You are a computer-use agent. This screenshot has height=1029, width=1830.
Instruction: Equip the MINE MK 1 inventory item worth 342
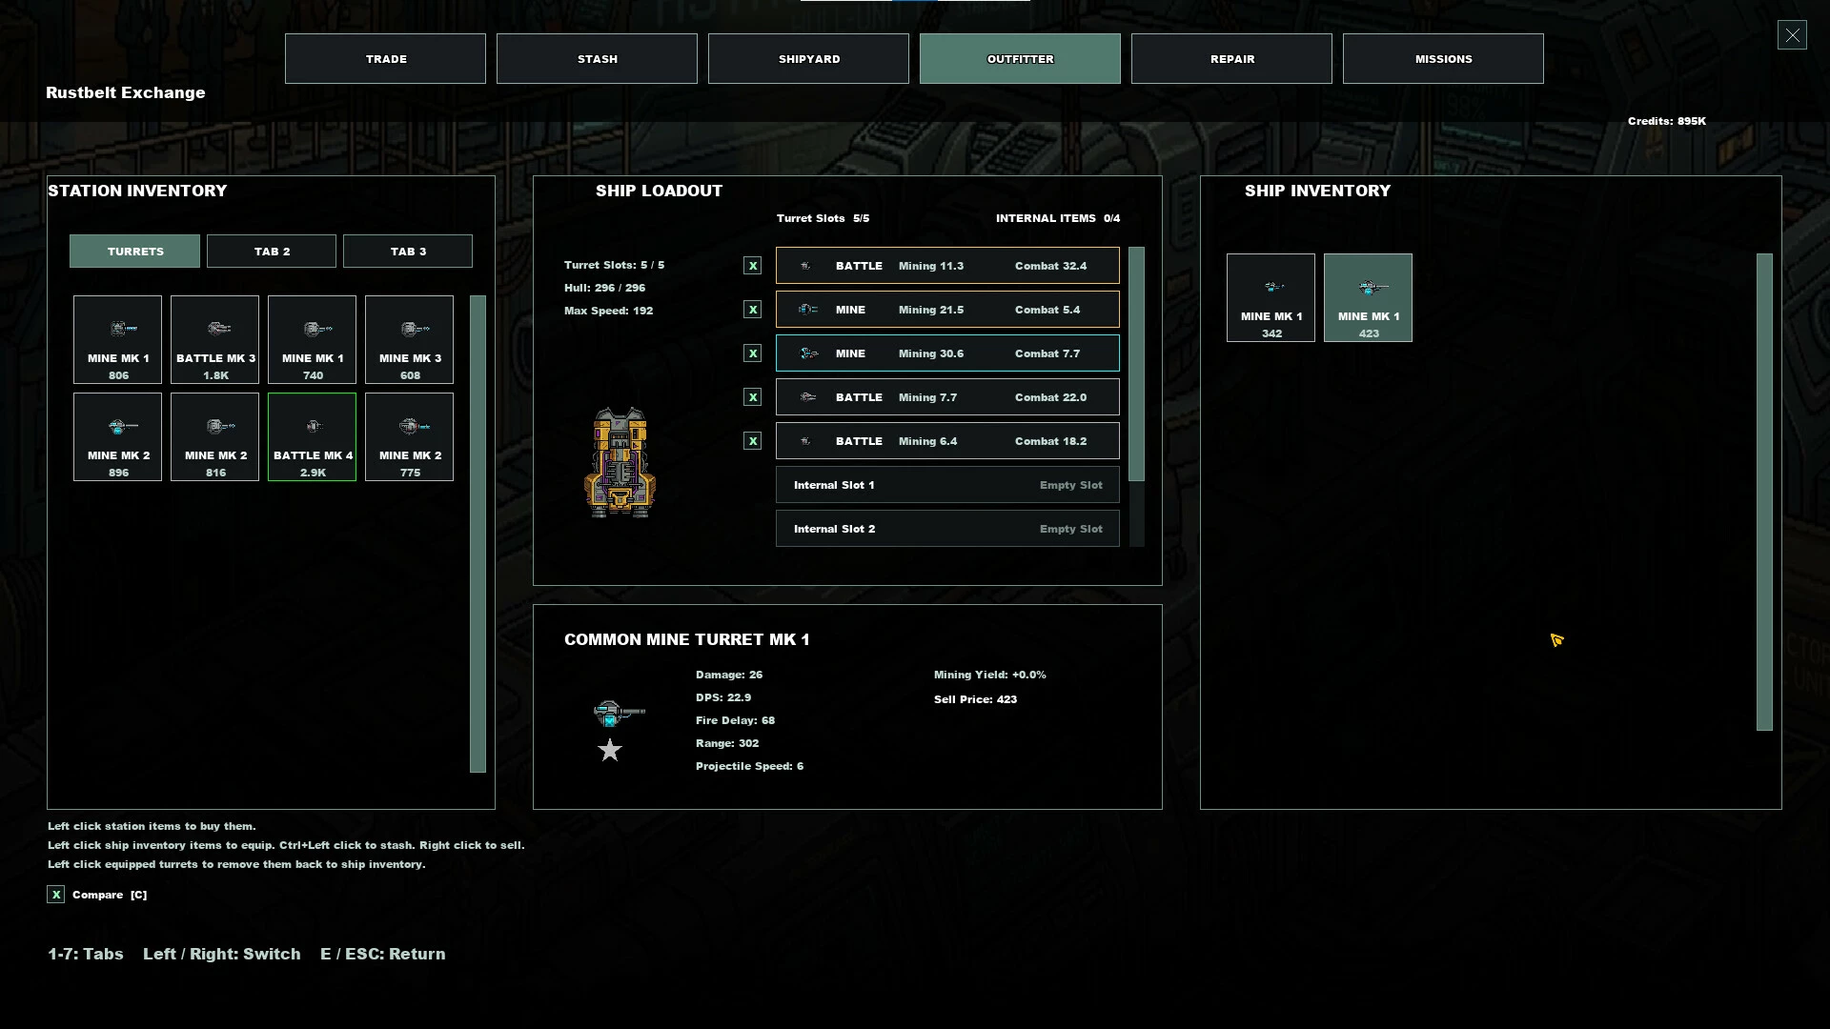1271,297
